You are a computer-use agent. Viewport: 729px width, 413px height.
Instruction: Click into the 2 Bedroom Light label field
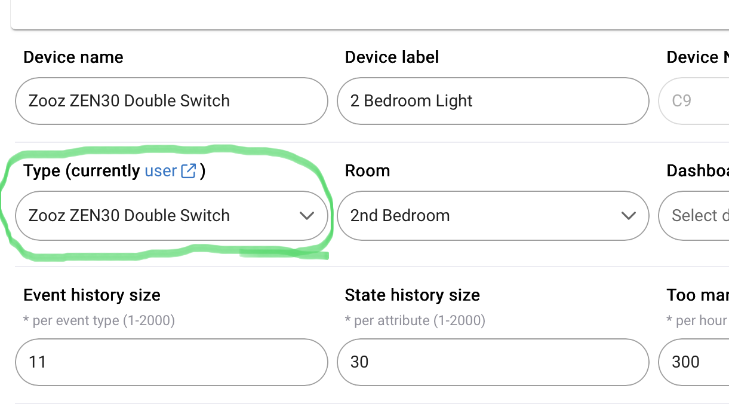(x=493, y=101)
